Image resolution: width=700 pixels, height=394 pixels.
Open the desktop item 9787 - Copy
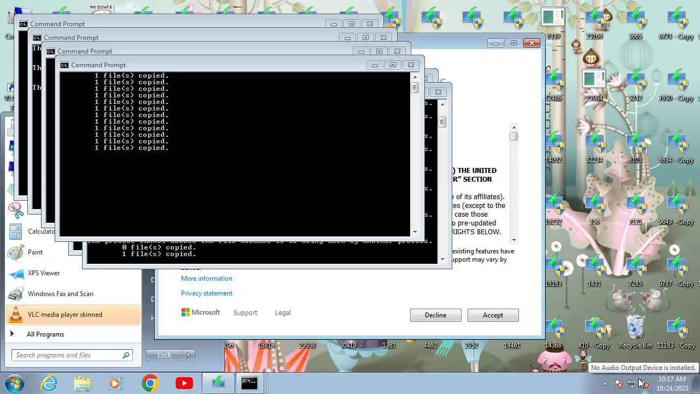(676, 270)
